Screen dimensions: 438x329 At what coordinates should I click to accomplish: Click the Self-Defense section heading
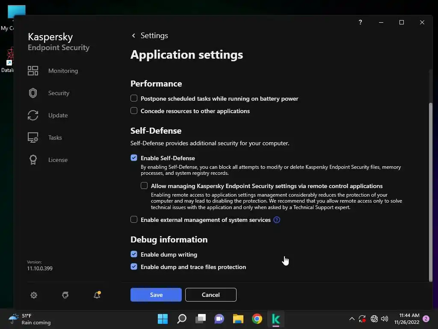point(156,131)
